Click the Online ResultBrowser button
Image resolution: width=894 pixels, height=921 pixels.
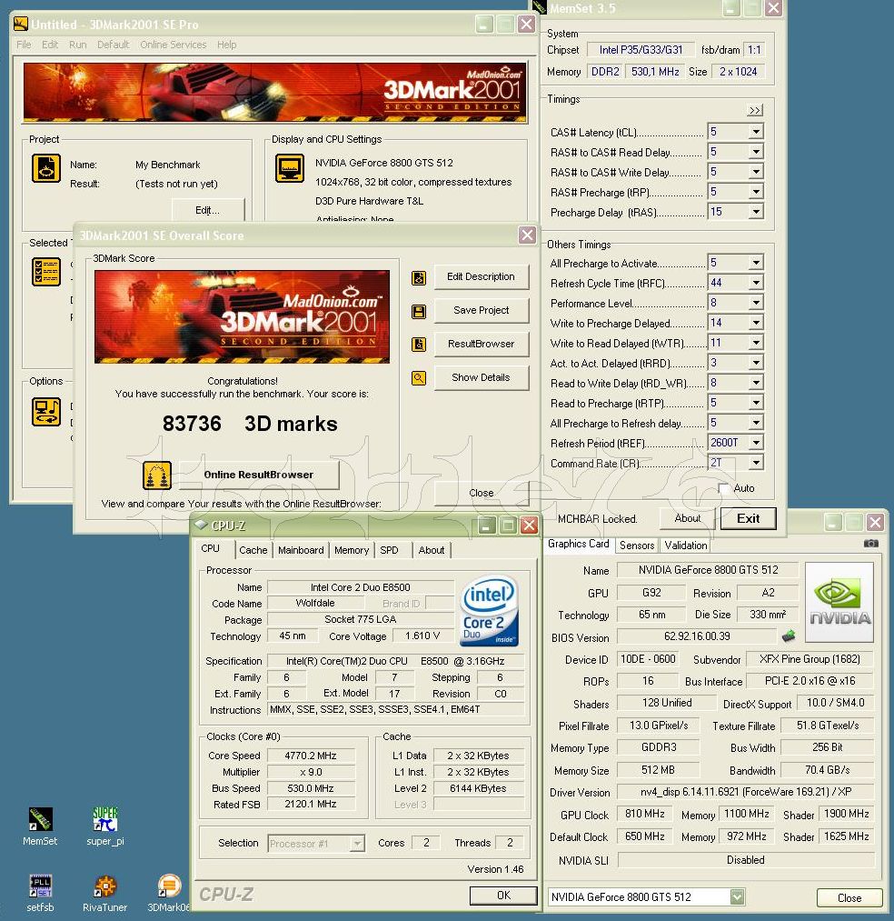[x=259, y=475]
